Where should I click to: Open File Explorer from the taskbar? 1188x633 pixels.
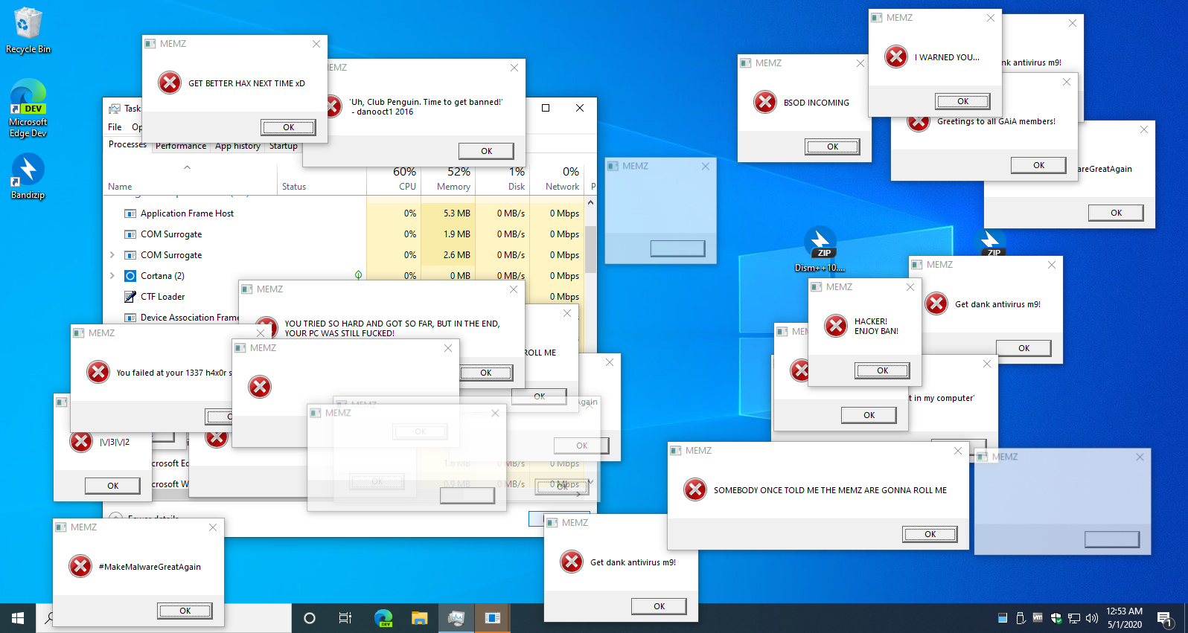pyautogui.click(x=420, y=618)
